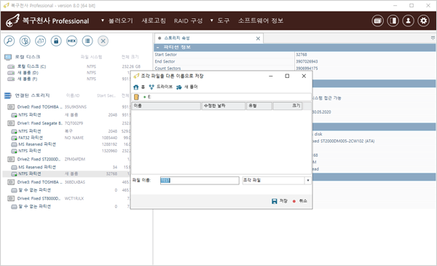Click the partition manager icon beside the lock
The height and width of the screenshot is (266, 437).
(x=40, y=41)
